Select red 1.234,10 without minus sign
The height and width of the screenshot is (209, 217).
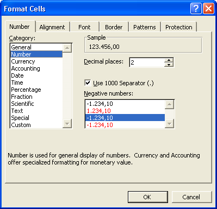125,111
